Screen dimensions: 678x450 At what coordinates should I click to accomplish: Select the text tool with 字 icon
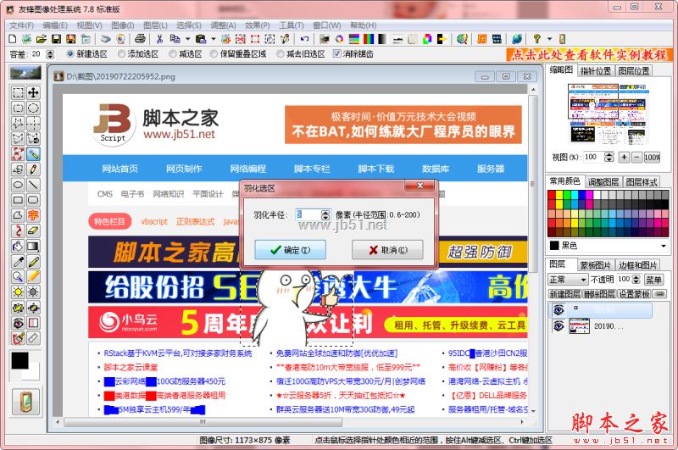(x=33, y=215)
